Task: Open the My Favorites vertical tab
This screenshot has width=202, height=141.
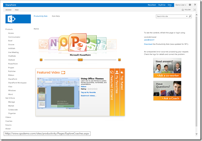Action: click(x=117, y=92)
